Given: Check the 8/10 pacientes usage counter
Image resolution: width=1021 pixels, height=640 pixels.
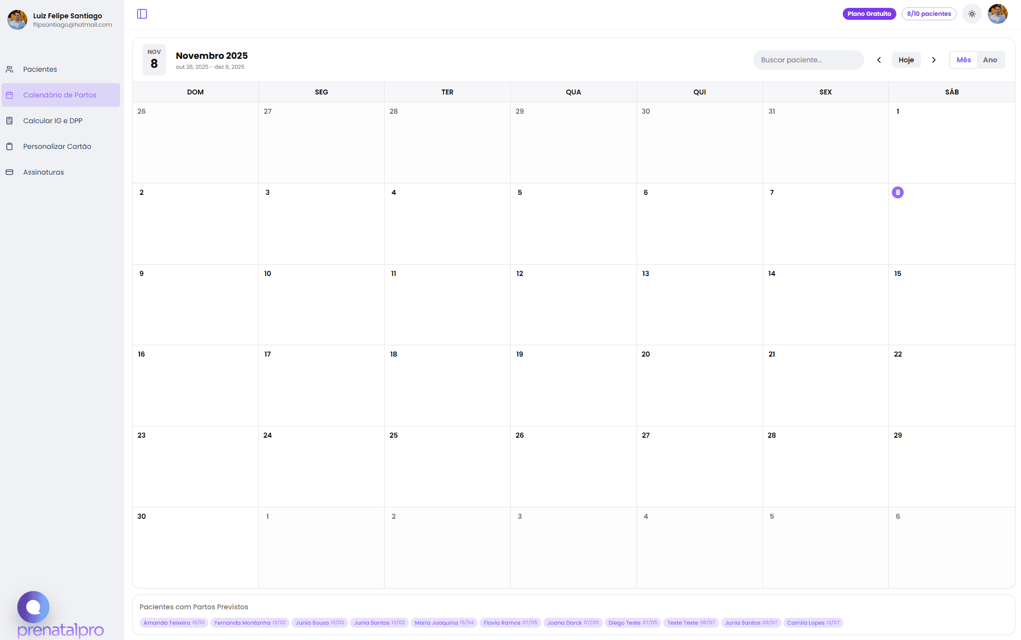Looking at the screenshot, I should coord(928,14).
